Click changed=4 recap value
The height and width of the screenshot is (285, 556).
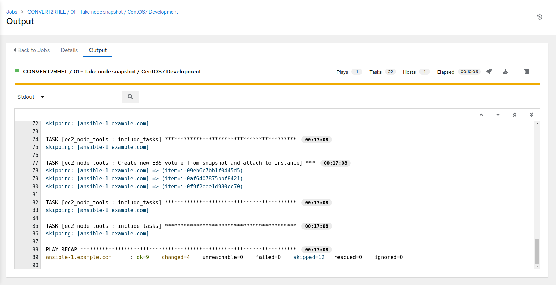point(176,257)
